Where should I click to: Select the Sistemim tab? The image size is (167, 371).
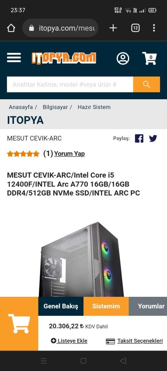pos(106,306)
